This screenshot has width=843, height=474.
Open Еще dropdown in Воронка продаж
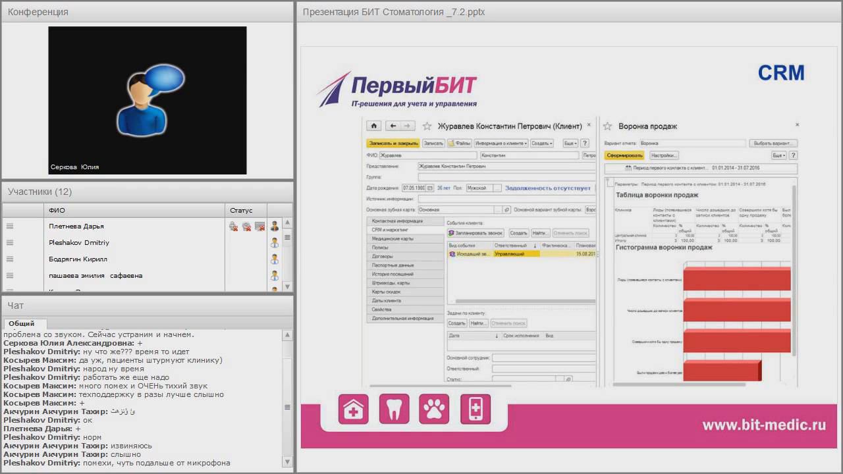pos(778,155)
